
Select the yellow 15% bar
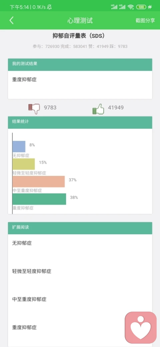(x=24, y=164)
